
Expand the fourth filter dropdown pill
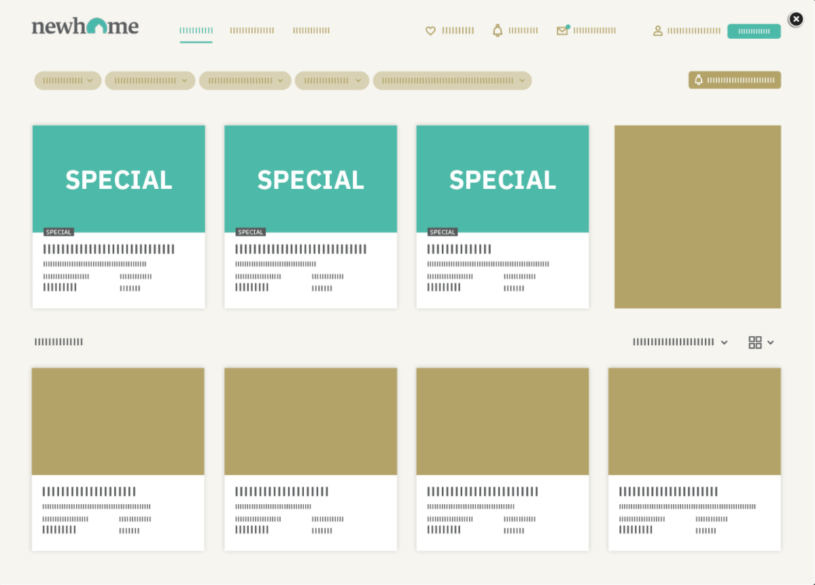(332, 81)
